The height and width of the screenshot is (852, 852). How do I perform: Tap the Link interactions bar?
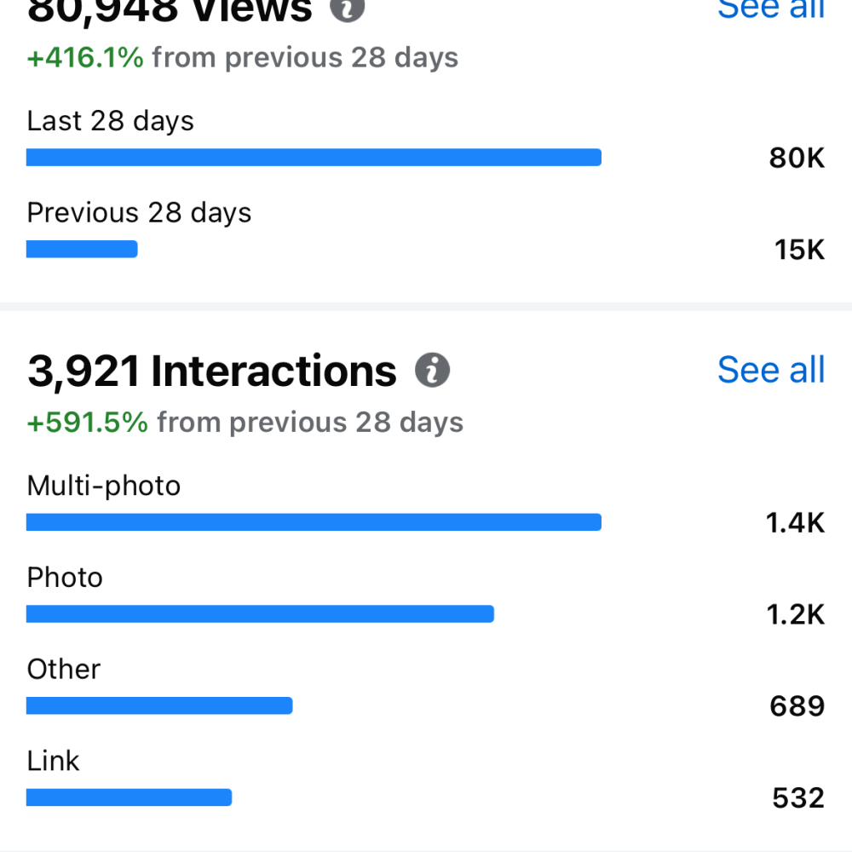[129, 797]
